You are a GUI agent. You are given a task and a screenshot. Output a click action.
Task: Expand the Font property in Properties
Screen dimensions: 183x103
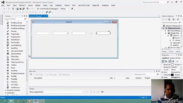coord(162,72)
